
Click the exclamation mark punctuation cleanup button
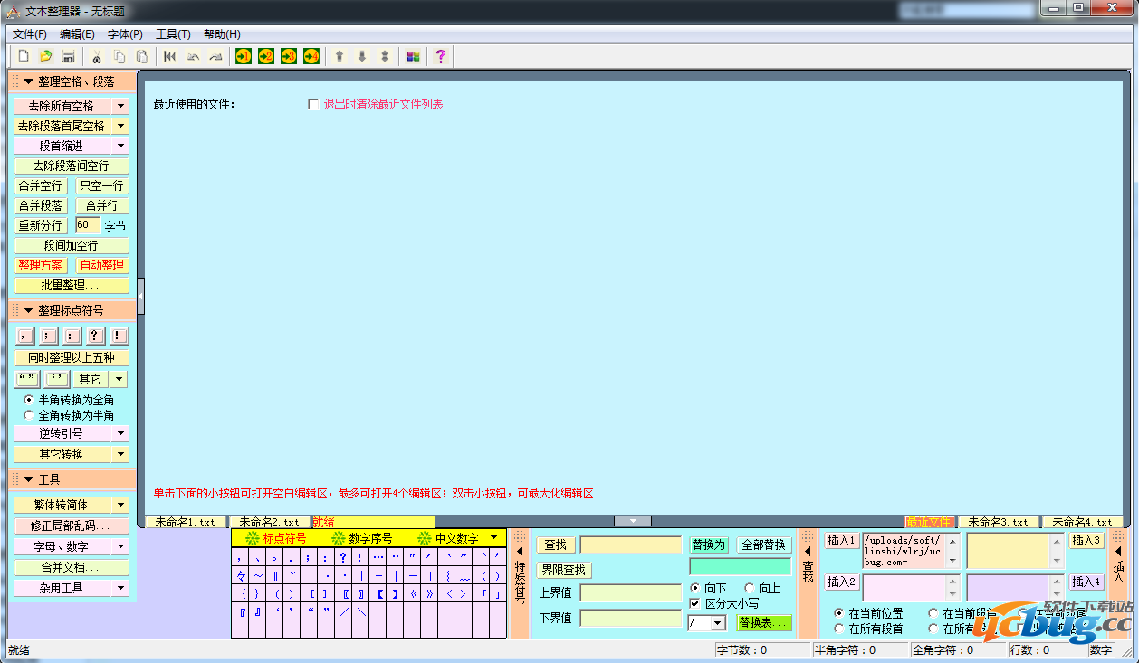click(120, 336)
